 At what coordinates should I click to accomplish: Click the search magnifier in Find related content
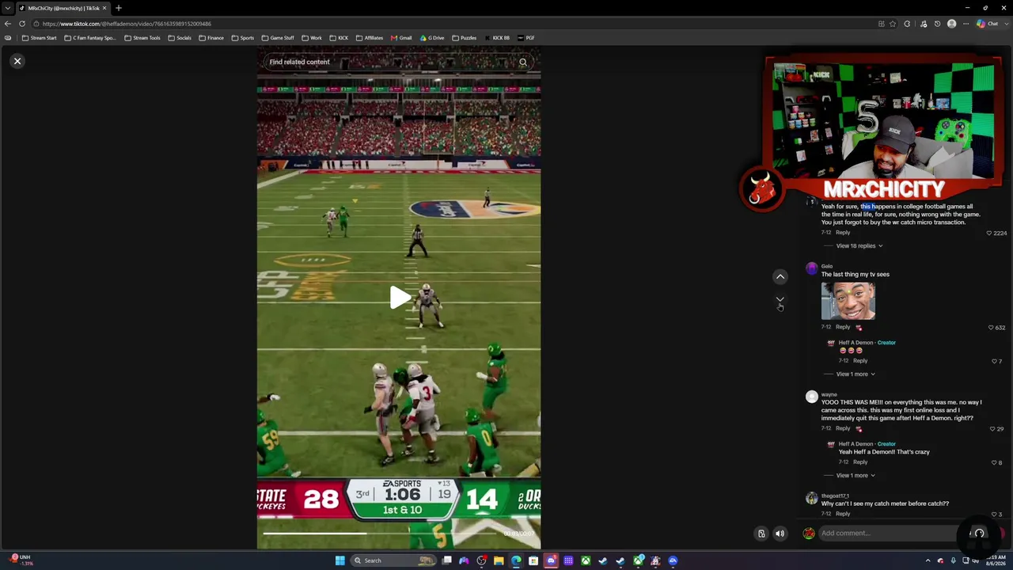[x=523, y=62]
